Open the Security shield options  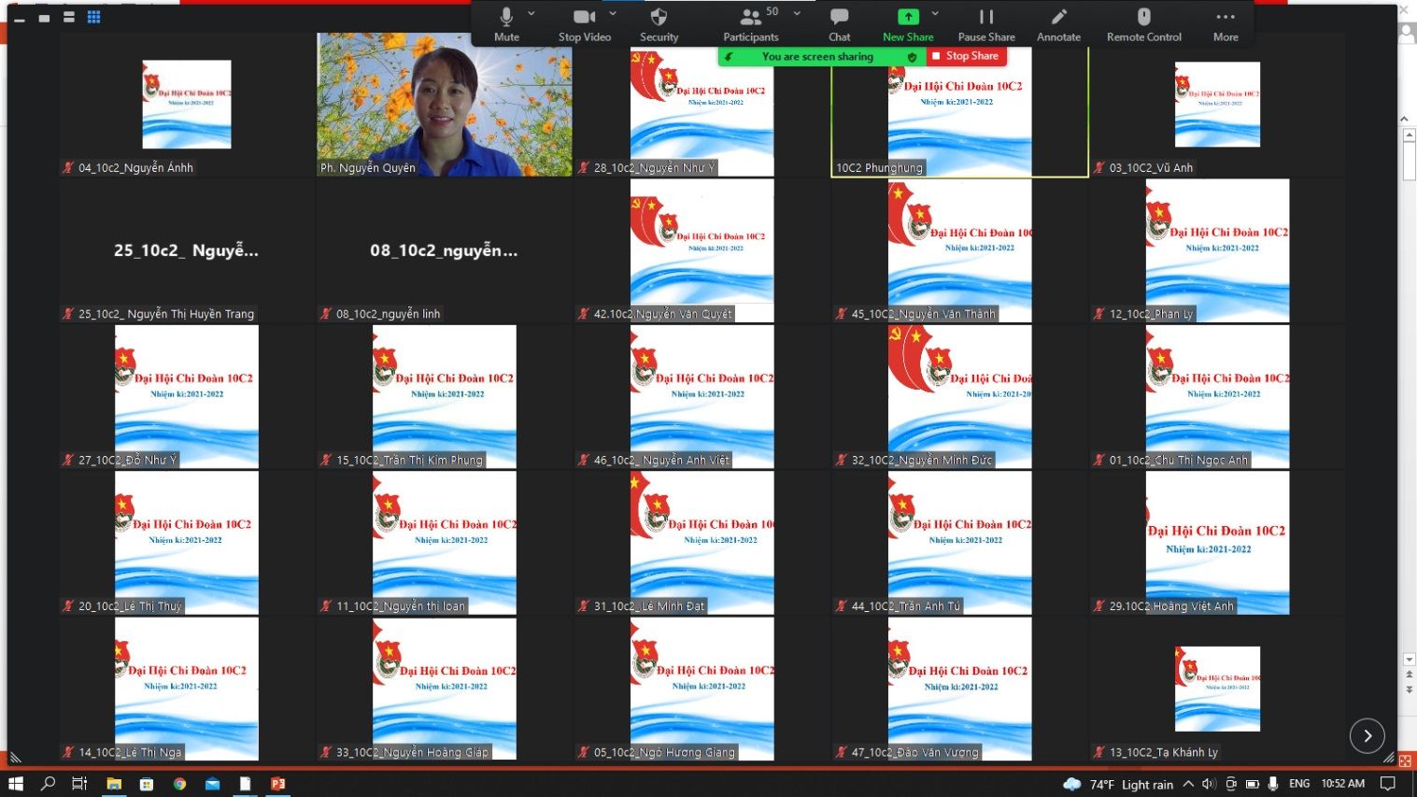coord(659,24)
